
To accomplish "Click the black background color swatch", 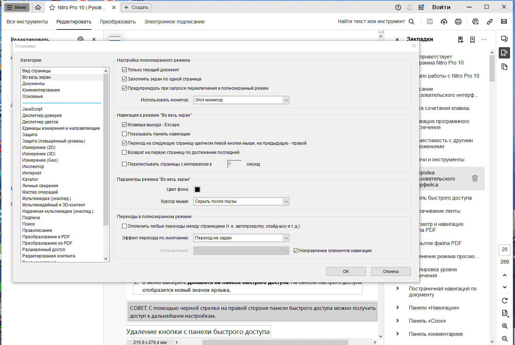I will point(197,189).
